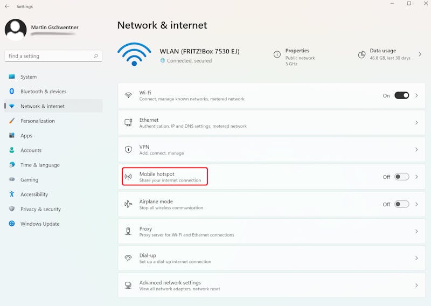Click the search magnifier icon
The width and height of the screenshot is (431, 306).
pyautogui.click(x=96, y=56)
